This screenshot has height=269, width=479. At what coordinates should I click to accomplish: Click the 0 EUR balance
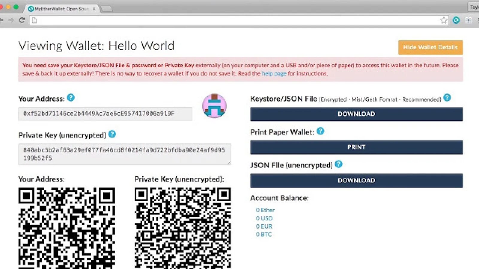(x=264, y=226)
